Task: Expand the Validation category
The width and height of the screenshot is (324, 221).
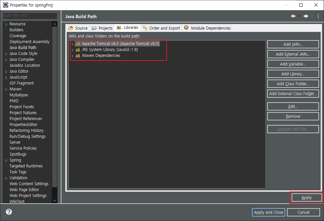Action: (6, 178)
